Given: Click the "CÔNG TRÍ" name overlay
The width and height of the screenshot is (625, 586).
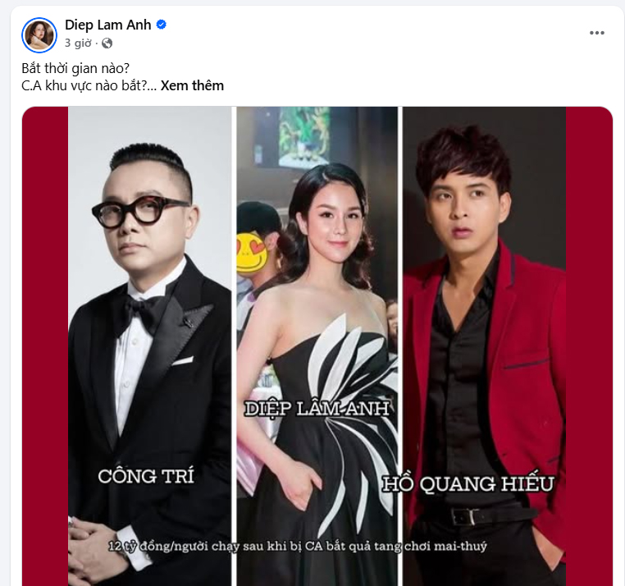Looking at the screenshot, I should [x=146, y=476].
